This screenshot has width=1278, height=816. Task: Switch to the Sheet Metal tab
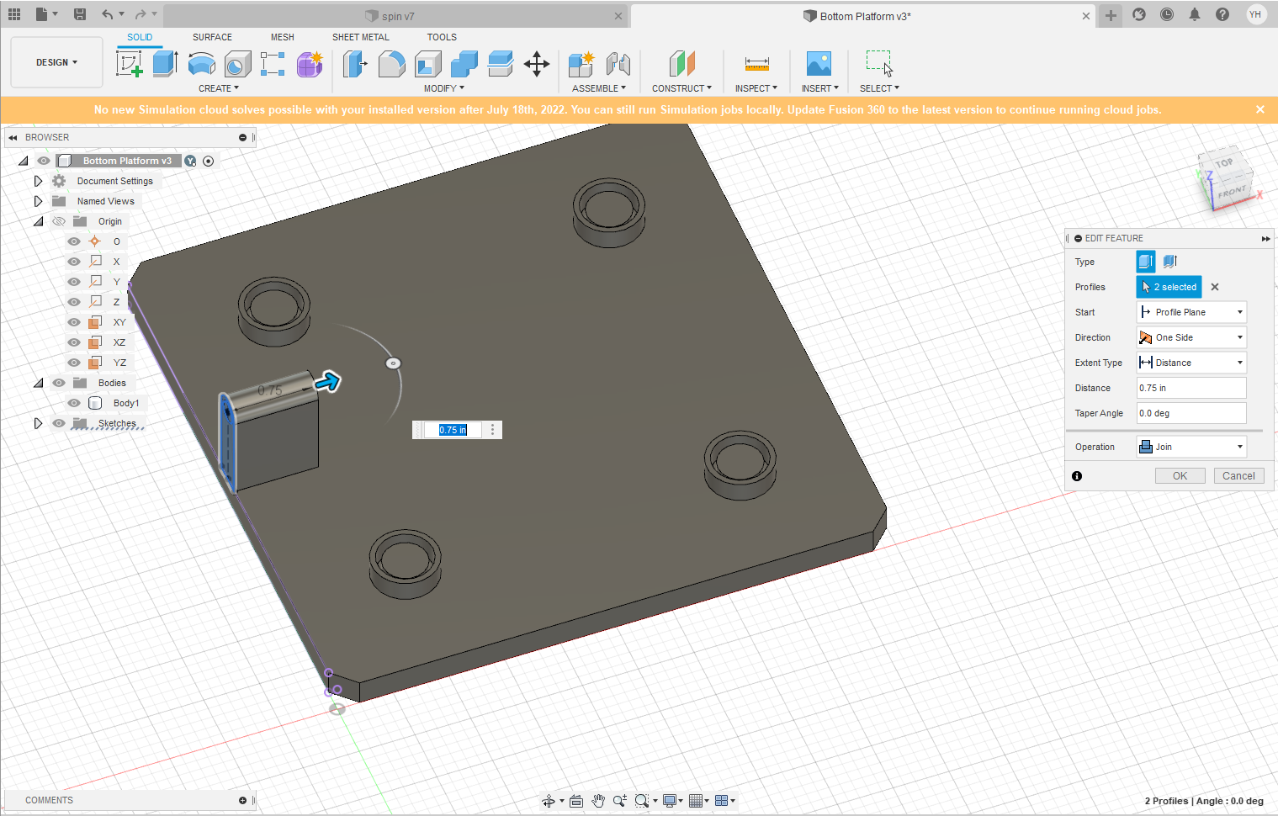360,37
